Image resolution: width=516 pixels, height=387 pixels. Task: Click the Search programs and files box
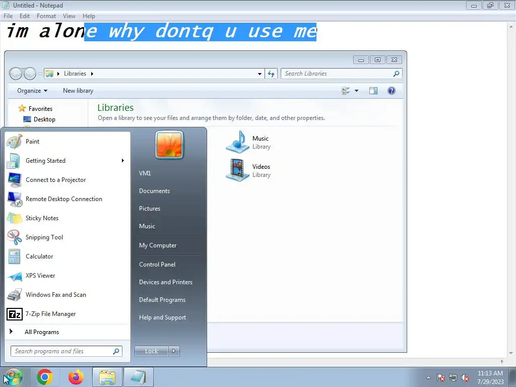point(66,351)
